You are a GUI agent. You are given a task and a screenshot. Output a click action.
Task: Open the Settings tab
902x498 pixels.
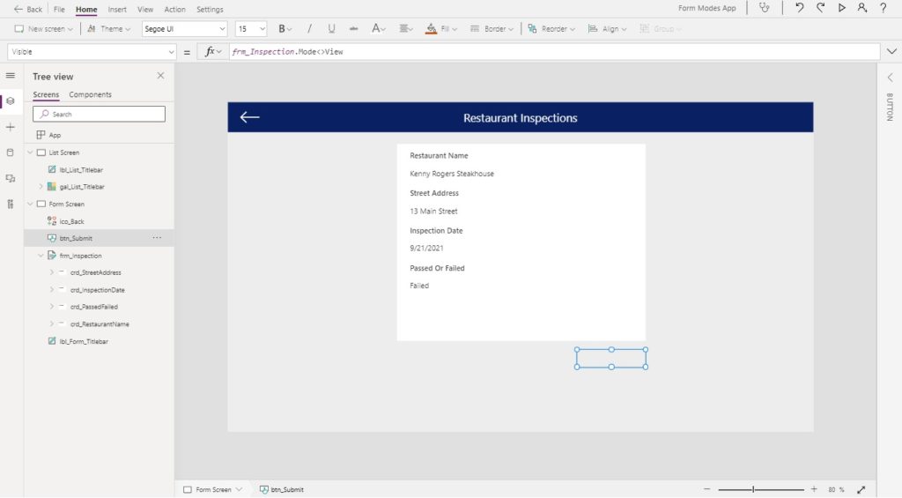click(210, 9)
